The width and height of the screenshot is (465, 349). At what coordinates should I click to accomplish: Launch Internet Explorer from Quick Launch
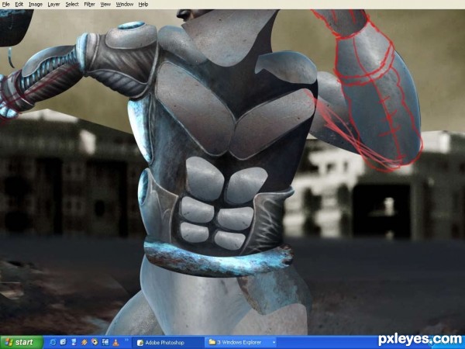coord(53,343)
